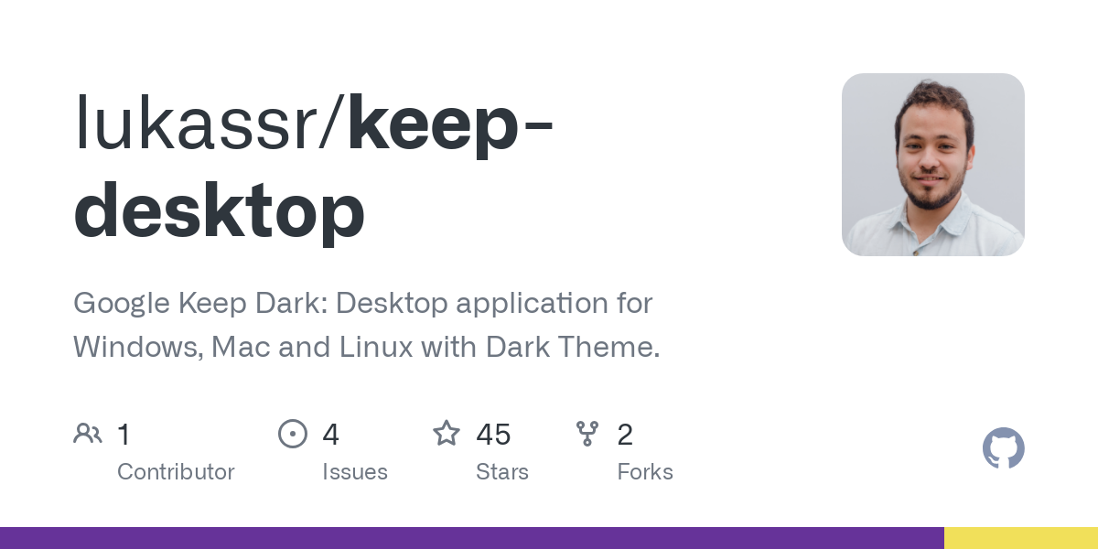View the 2 Forks entry
The height and width of the screenshot is (549, 1098).
click(x=625, y=434)
